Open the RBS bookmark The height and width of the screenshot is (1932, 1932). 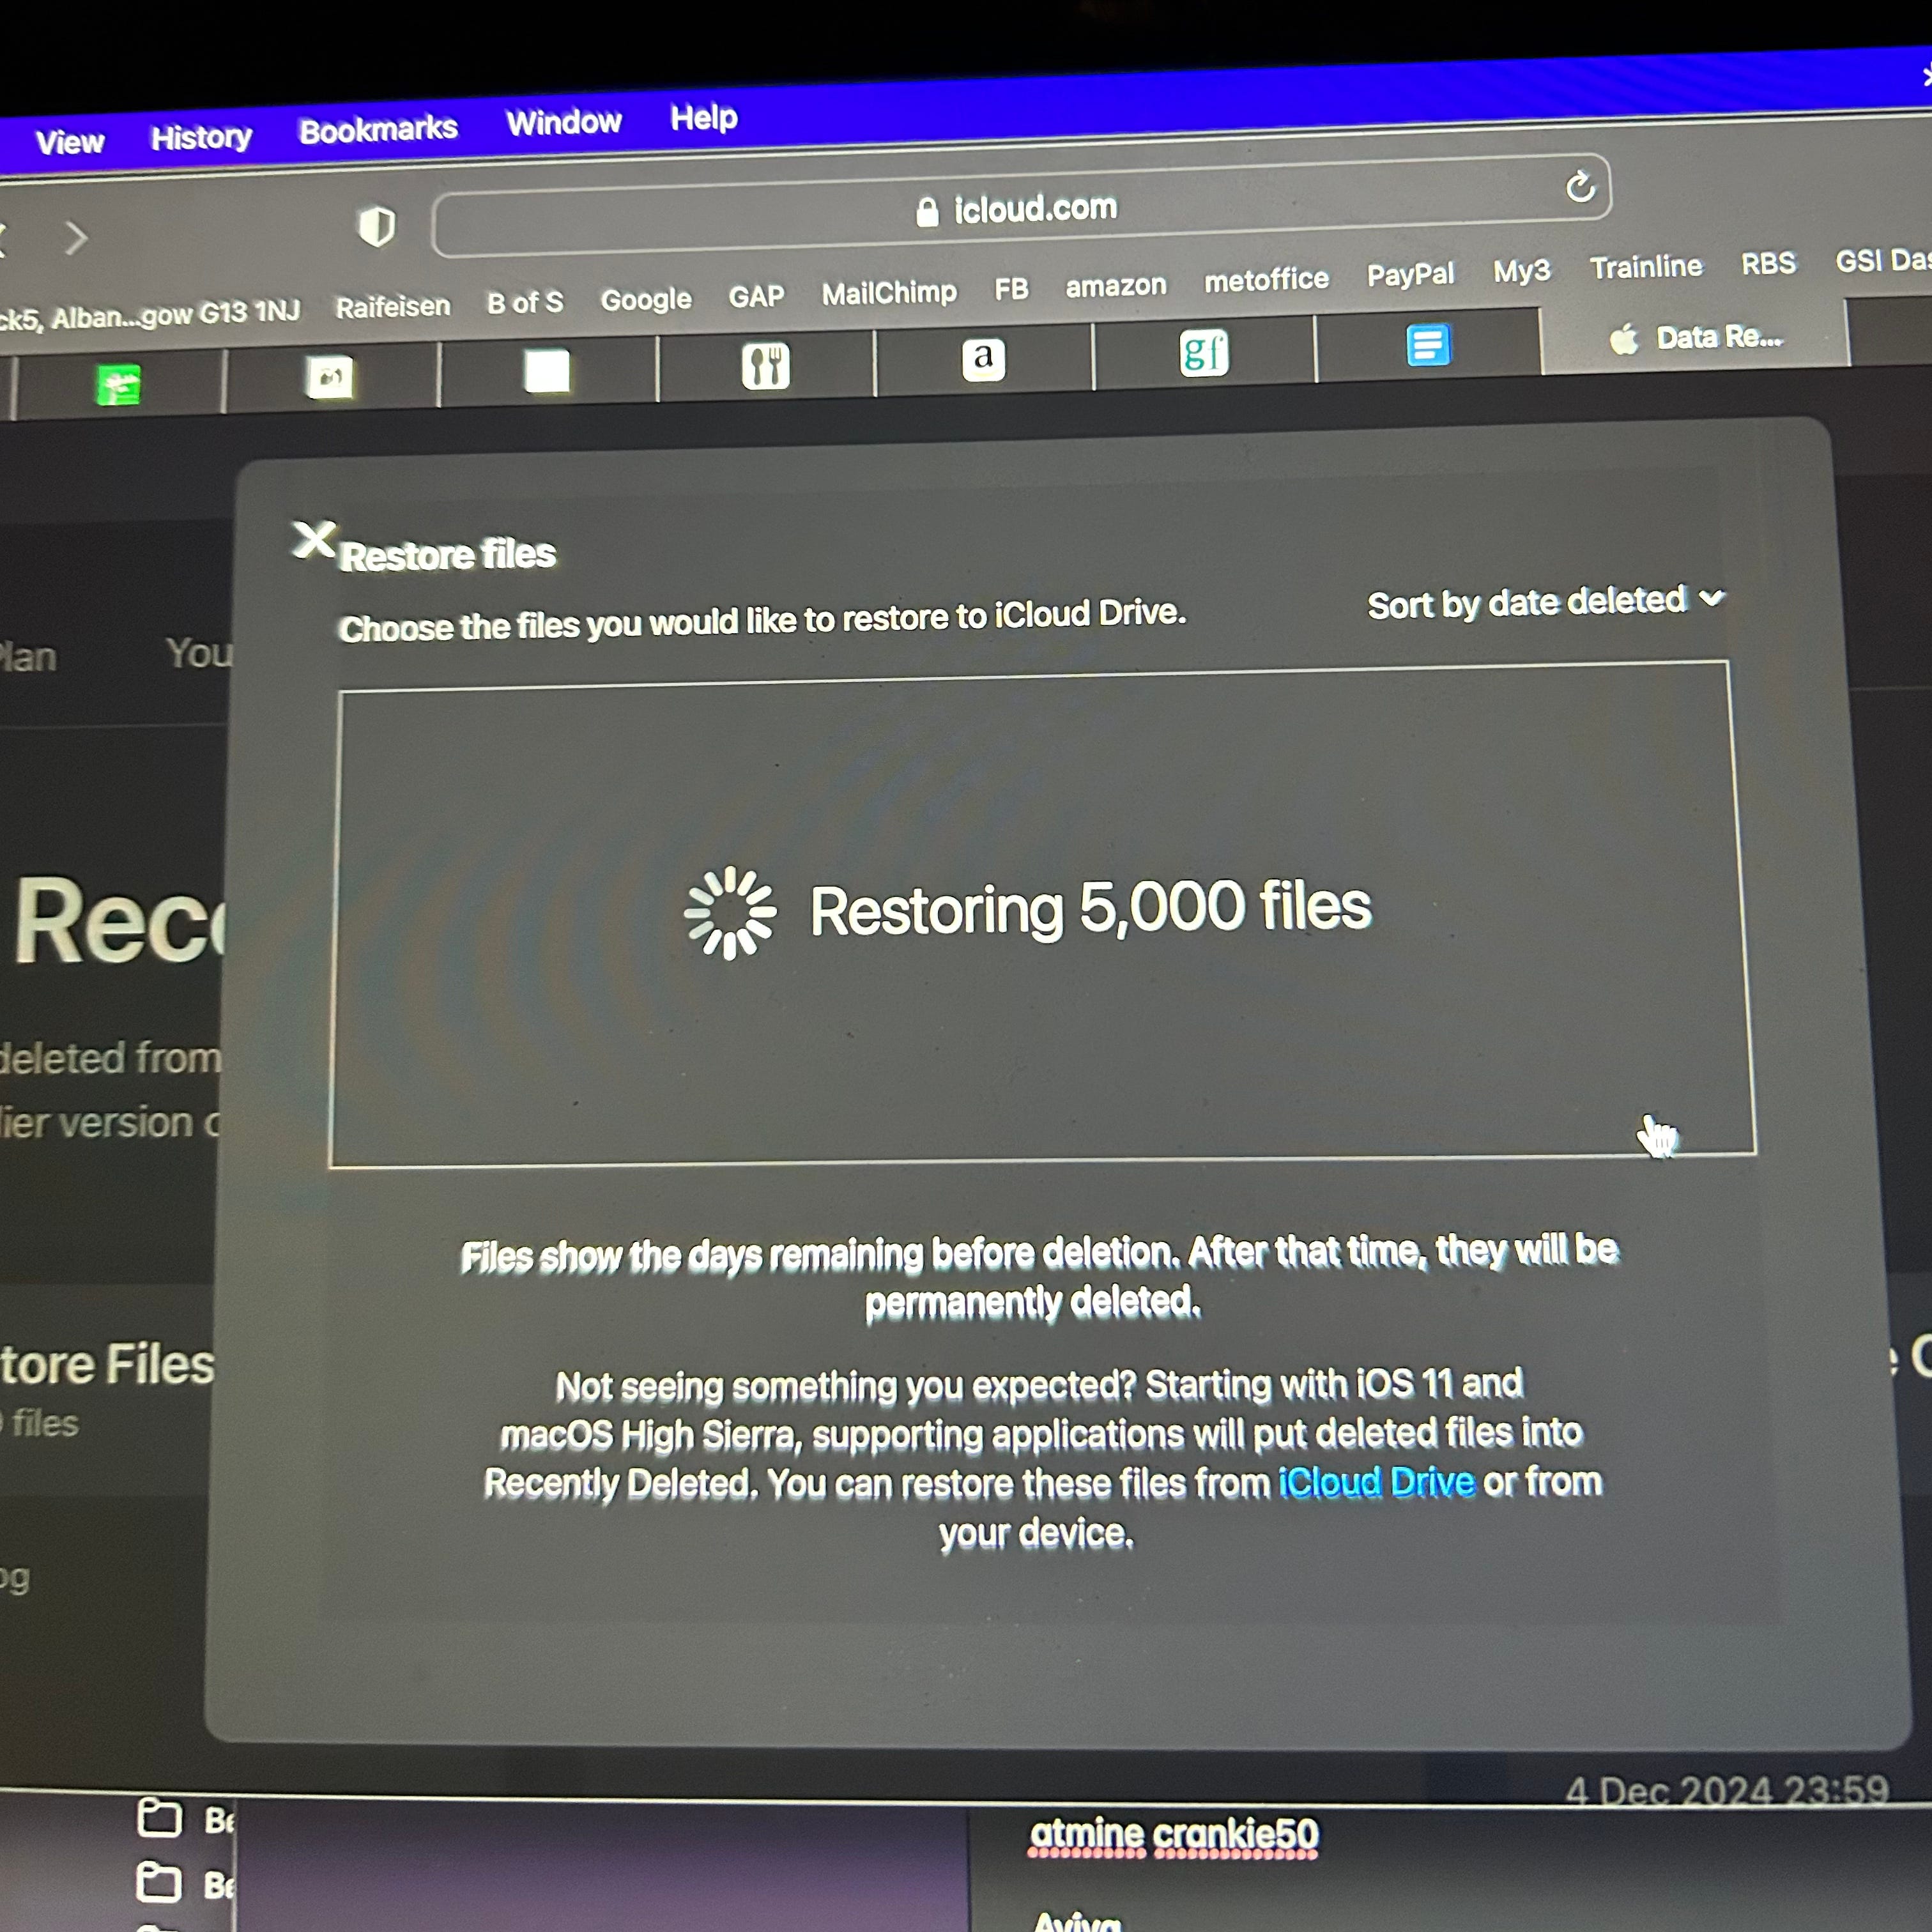pos(1768,263)
